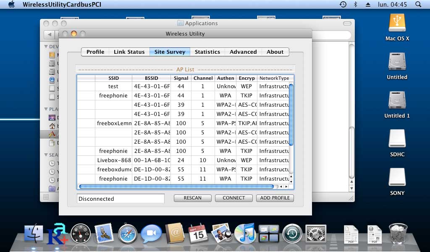Viewport: 430px width, 252px height.
Task: Sort AP list by Channel column header
Action: [203, 78]
